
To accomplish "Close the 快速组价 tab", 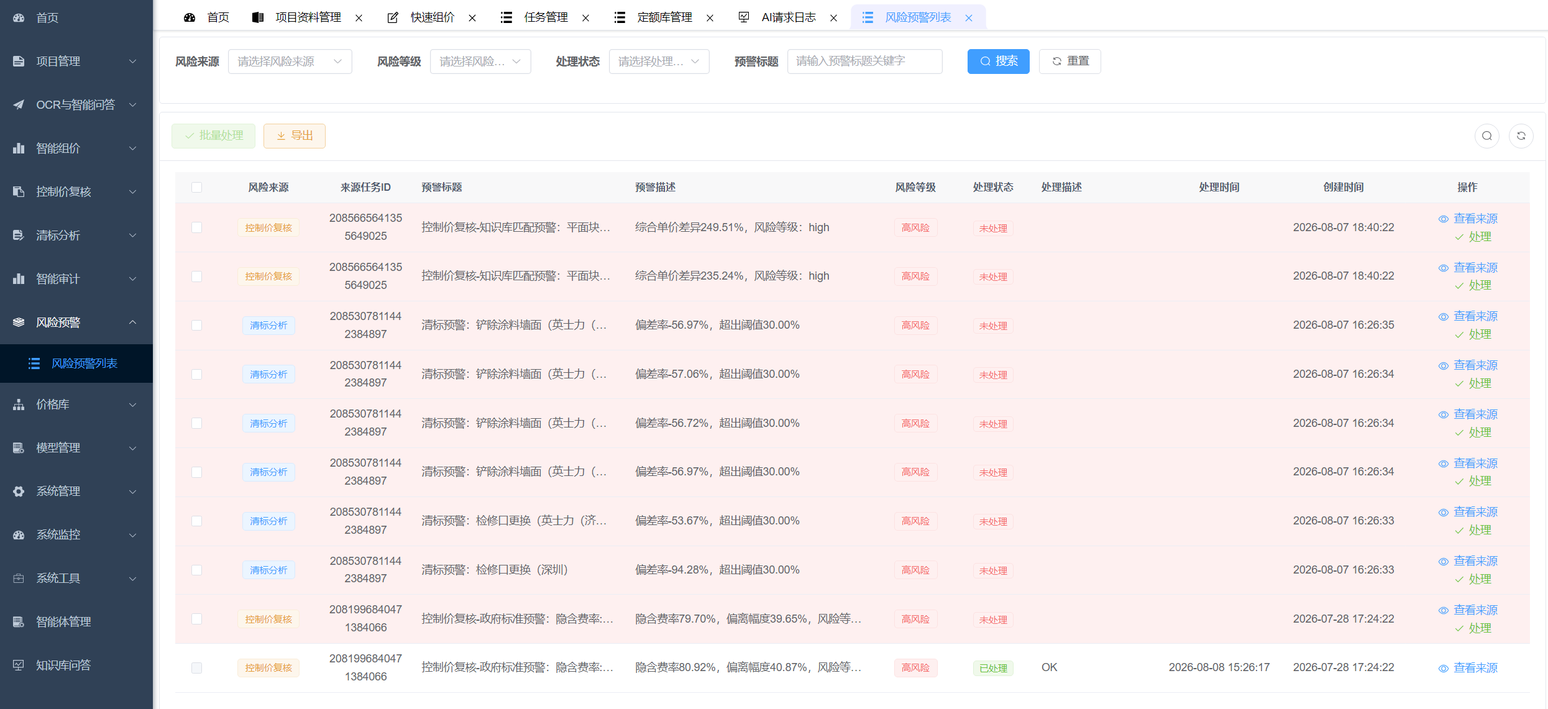I will pyautogui.click(x=472, y=18).
